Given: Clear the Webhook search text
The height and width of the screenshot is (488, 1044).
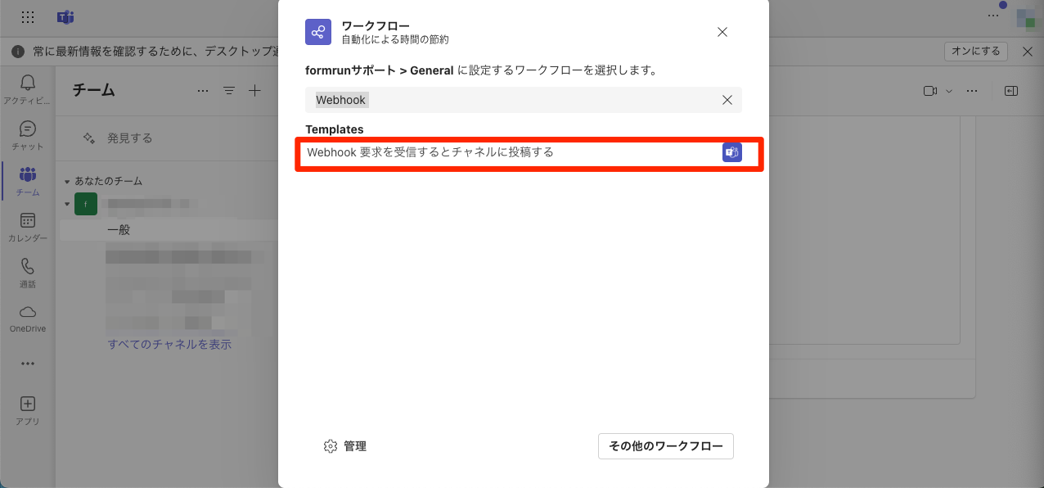Looking at the screenshot, I should [x=727, y=100].
